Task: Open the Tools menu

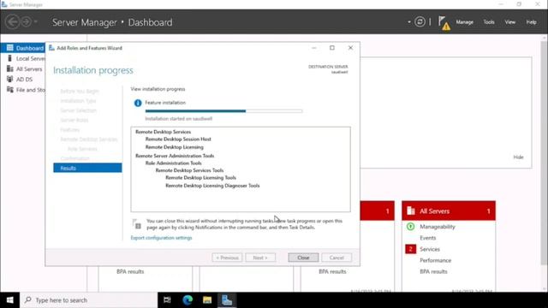Action: [x=489, y=22]
